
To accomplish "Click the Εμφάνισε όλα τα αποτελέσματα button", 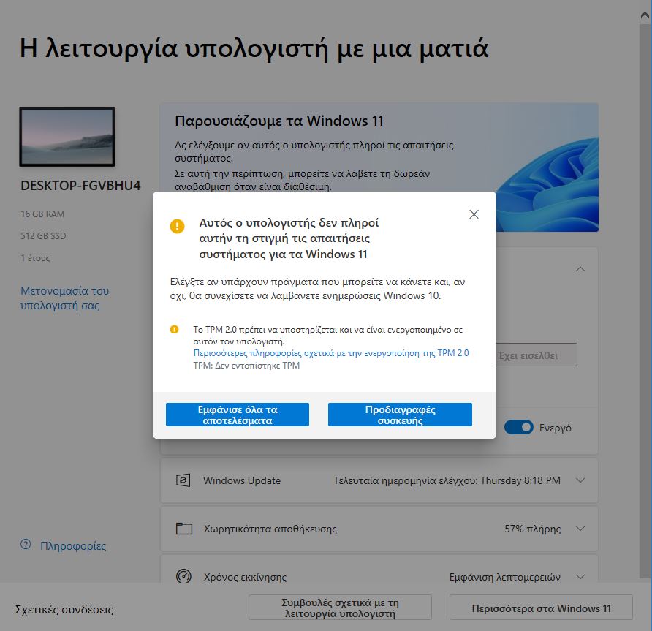I will coord(238,415).
